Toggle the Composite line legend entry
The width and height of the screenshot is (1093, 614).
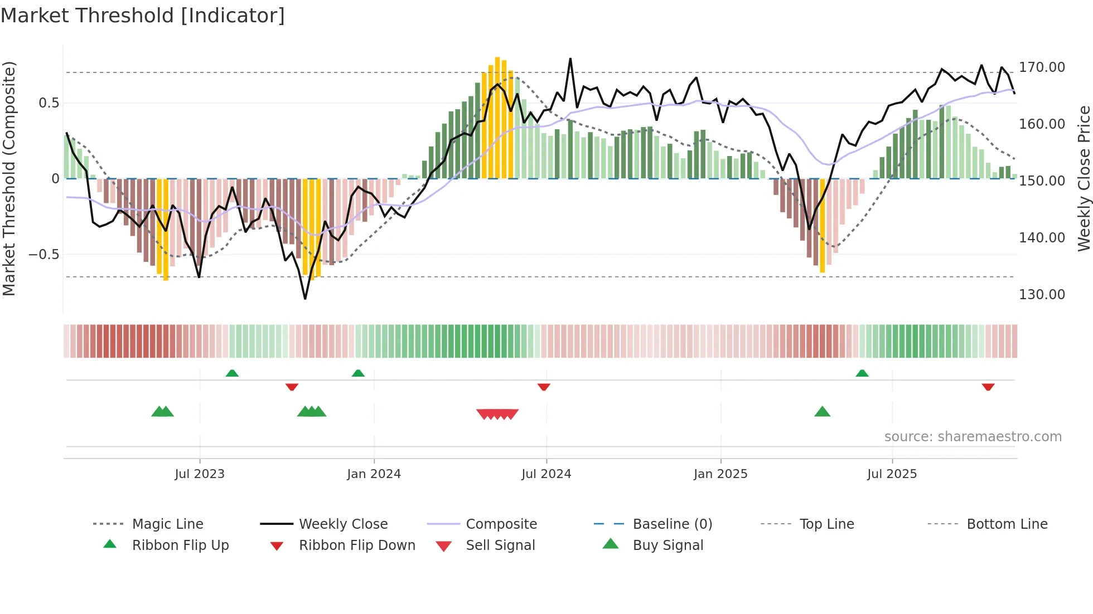tap(501, 524)
